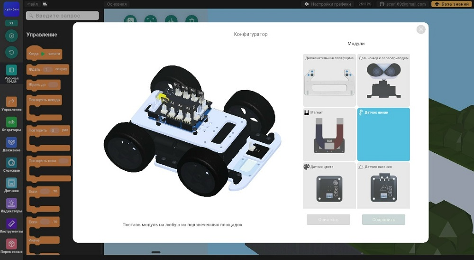The image size is (474, 260).
Task: Click the magnet icon beside Магнит label
Action: (x=307, y=112)
